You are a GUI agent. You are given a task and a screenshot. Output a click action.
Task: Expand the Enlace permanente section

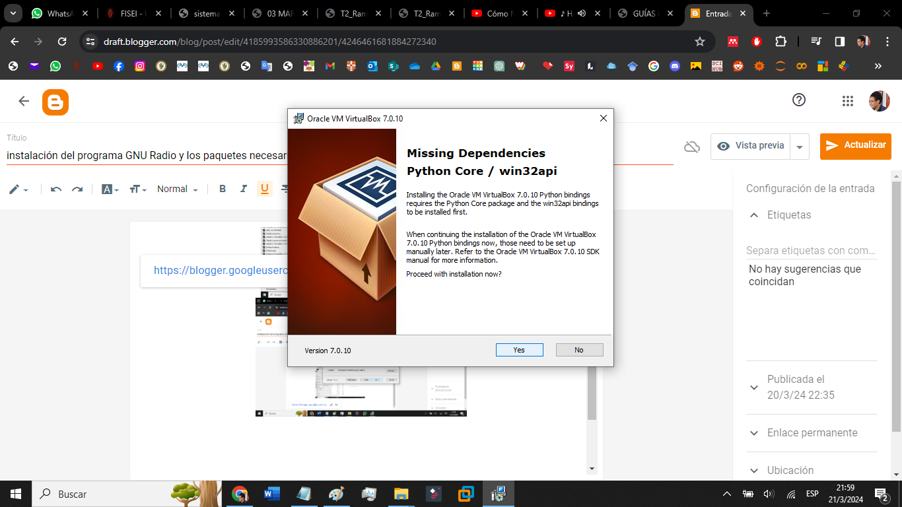pos(753,433)
